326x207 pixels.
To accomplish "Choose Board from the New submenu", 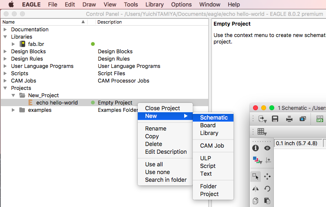I will point(213,125).
